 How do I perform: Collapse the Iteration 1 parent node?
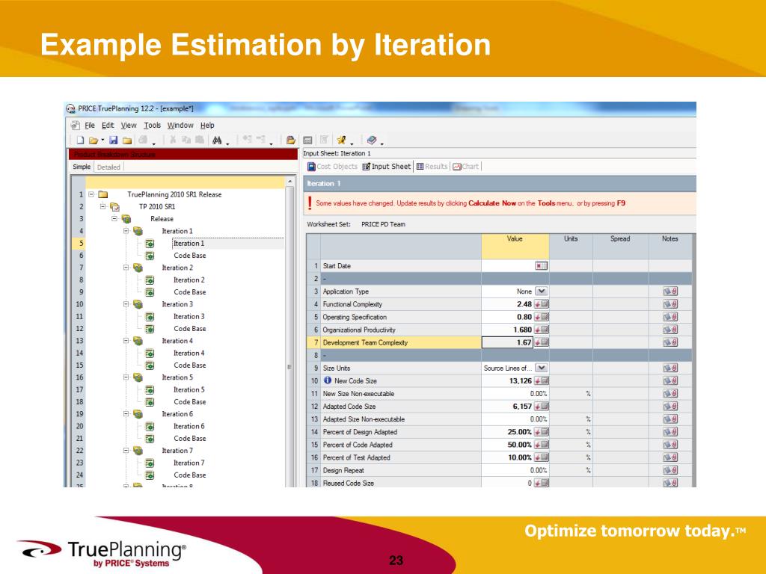click(x=126, y=231)
